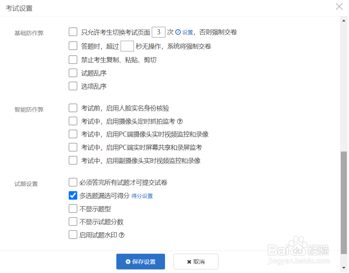Enable PC端实时屏幕共享和录屏监考 checkbox
This screenshot has width=349, height=273.
click(73, 147)
